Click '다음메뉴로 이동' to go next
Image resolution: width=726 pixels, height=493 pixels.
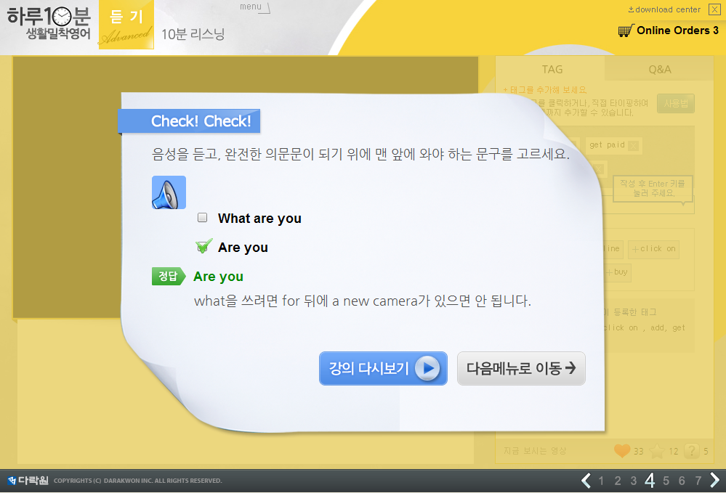pyautogui.click(x=520, y=368)
